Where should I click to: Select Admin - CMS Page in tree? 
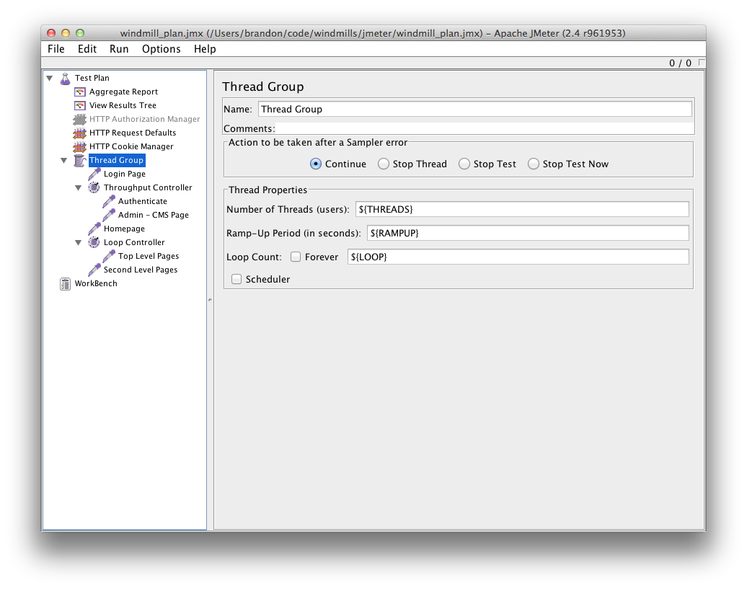(x=153, y=215)
